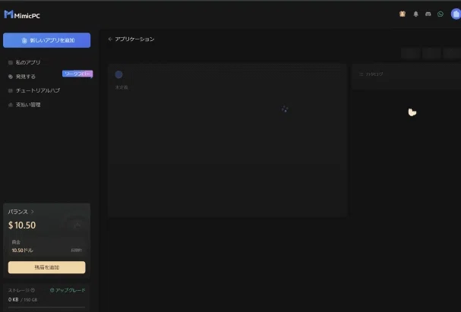461x312 pixels.
Task: Open the user avatar menu
Action: pyautogui.click(x=456, y=14)
